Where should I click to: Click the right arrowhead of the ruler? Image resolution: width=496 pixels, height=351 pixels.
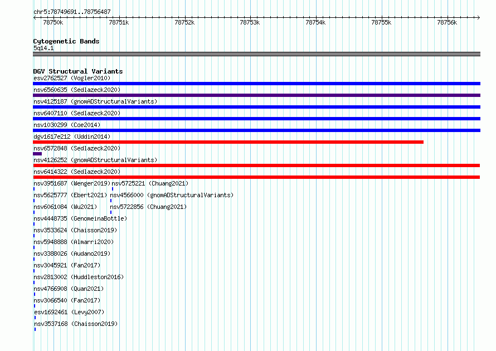coord(479,17)
